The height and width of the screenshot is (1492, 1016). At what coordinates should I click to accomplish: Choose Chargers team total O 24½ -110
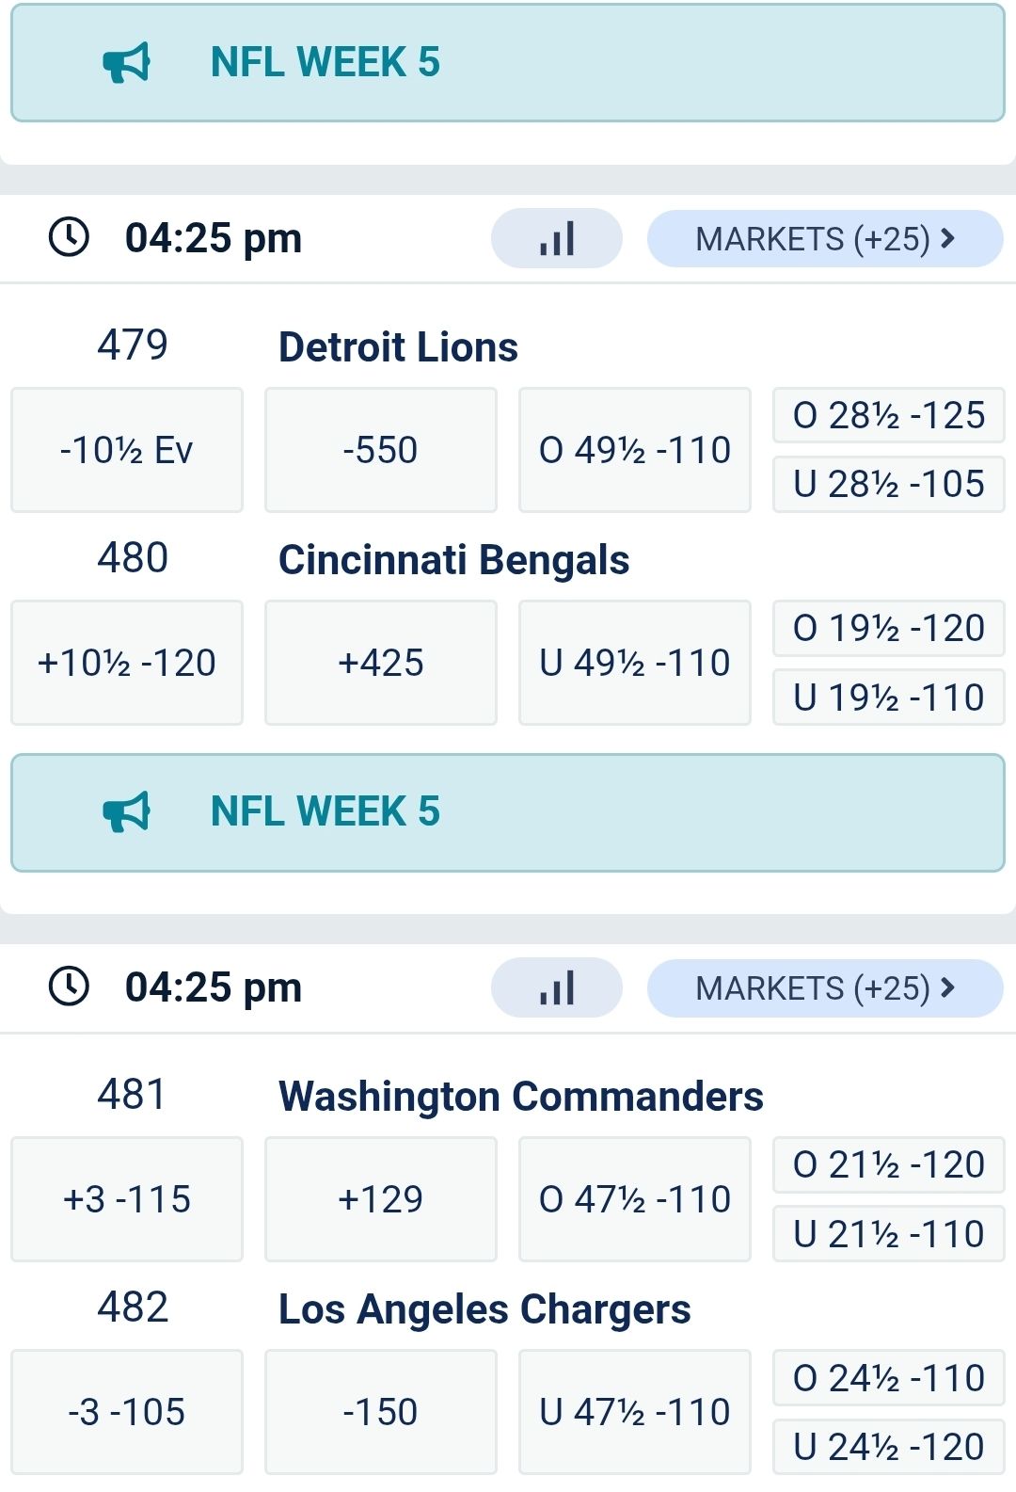889,1378
